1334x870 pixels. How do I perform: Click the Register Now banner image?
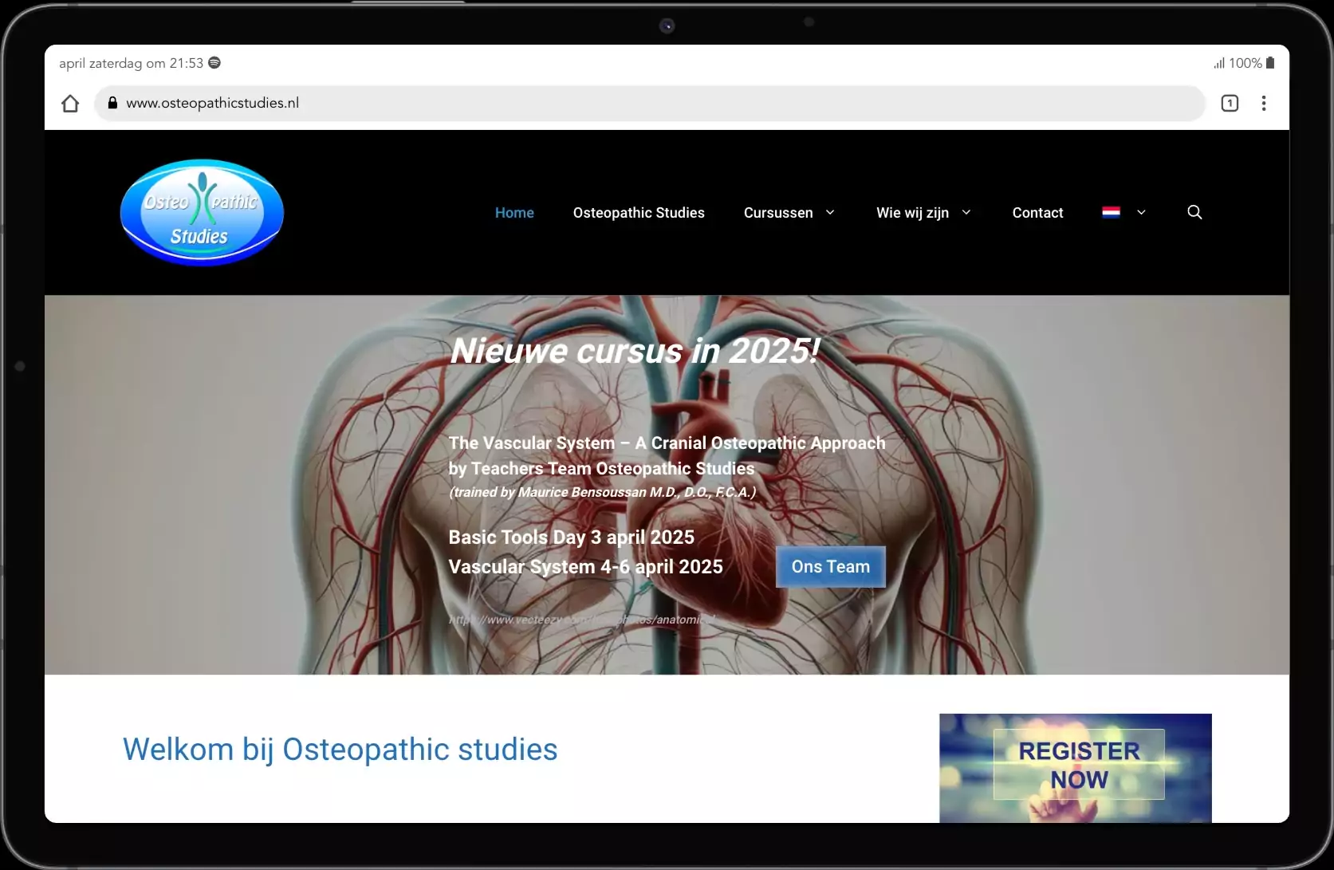point(1075,766)
